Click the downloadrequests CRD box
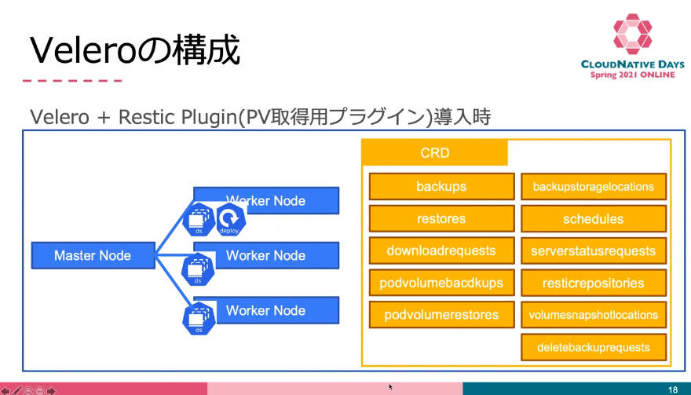This screenshot has width=691, height=395. pyautogui.click(x=441, y=251)
